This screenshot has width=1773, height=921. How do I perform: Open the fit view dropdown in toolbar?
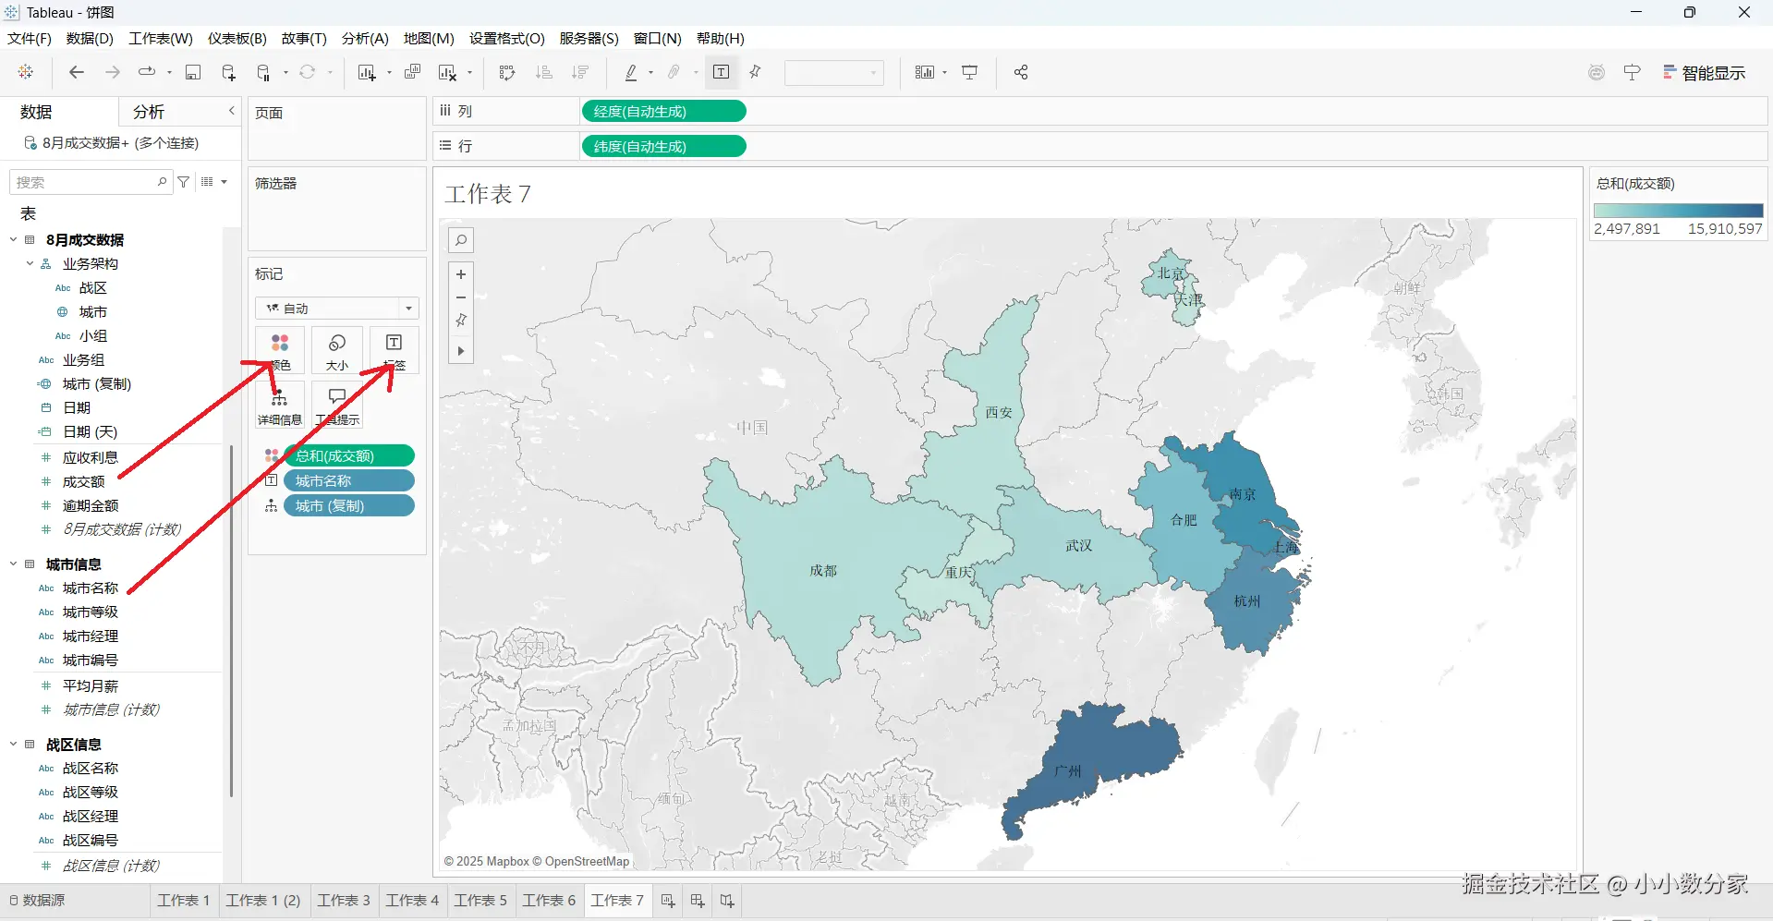tap(834, 72)
